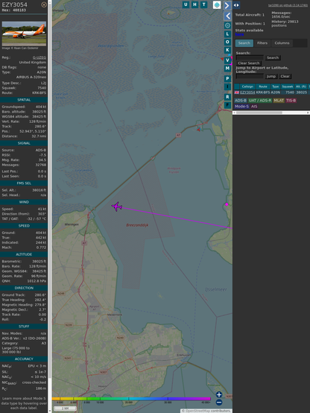
Task: Click the TIS-B legend swatch
Action: coord(291,101)
